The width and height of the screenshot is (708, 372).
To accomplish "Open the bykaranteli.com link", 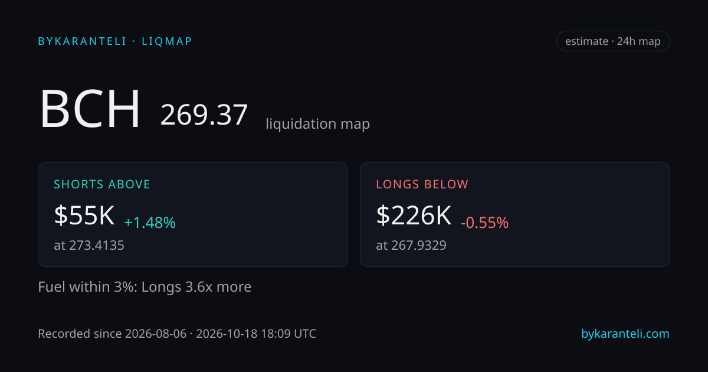I will pyautogui.click(x=625, y=334).
